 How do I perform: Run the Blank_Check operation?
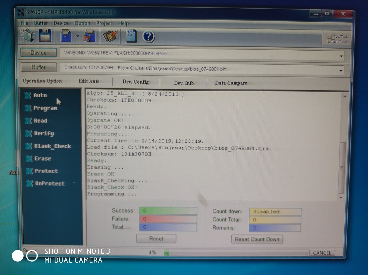(x=48, y=146)
